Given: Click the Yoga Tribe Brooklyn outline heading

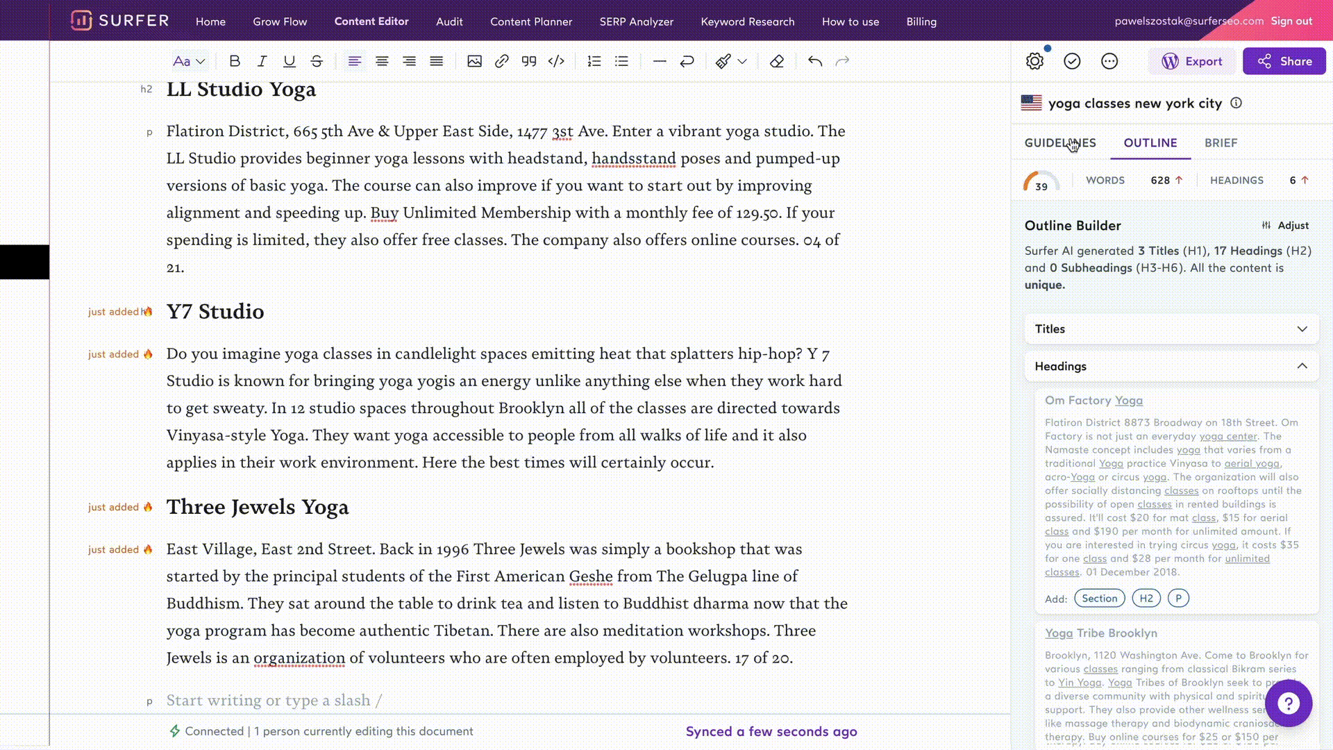Looking at the screenshot, I should pyautogui.click(x=1101, y=633).
